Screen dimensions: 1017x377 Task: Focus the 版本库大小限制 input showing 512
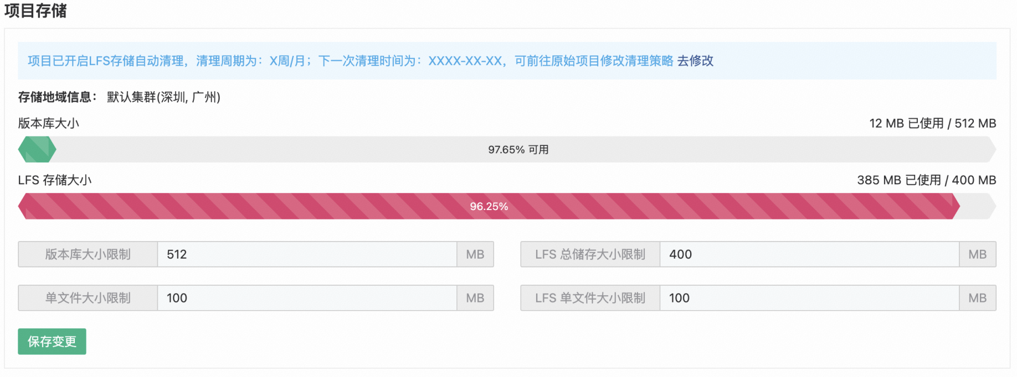307,254
